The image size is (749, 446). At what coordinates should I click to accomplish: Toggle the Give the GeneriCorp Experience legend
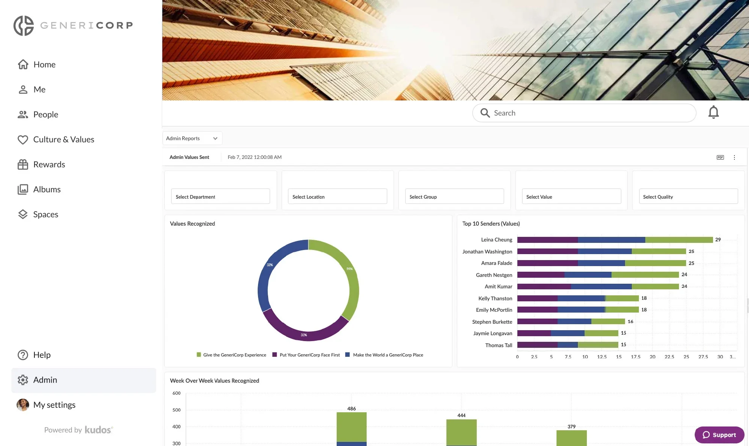pyautogui.click(x=231, y=355)
